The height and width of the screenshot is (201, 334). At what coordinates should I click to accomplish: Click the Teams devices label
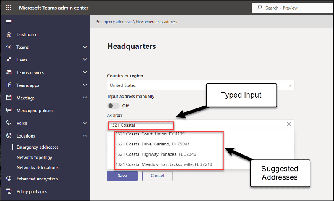click(30, 73)
